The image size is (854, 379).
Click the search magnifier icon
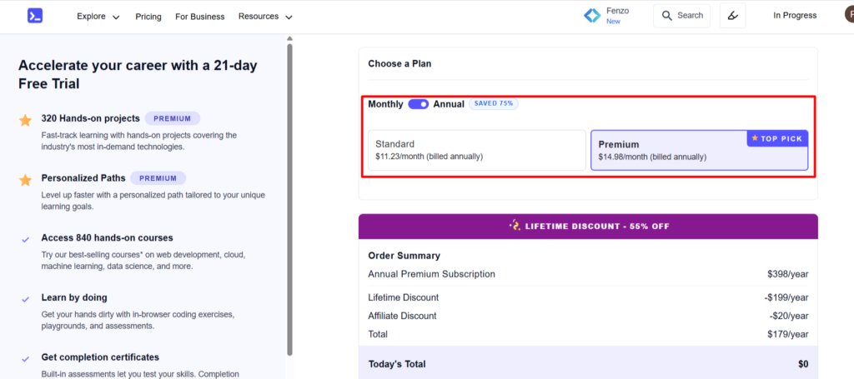pos(666,16)
